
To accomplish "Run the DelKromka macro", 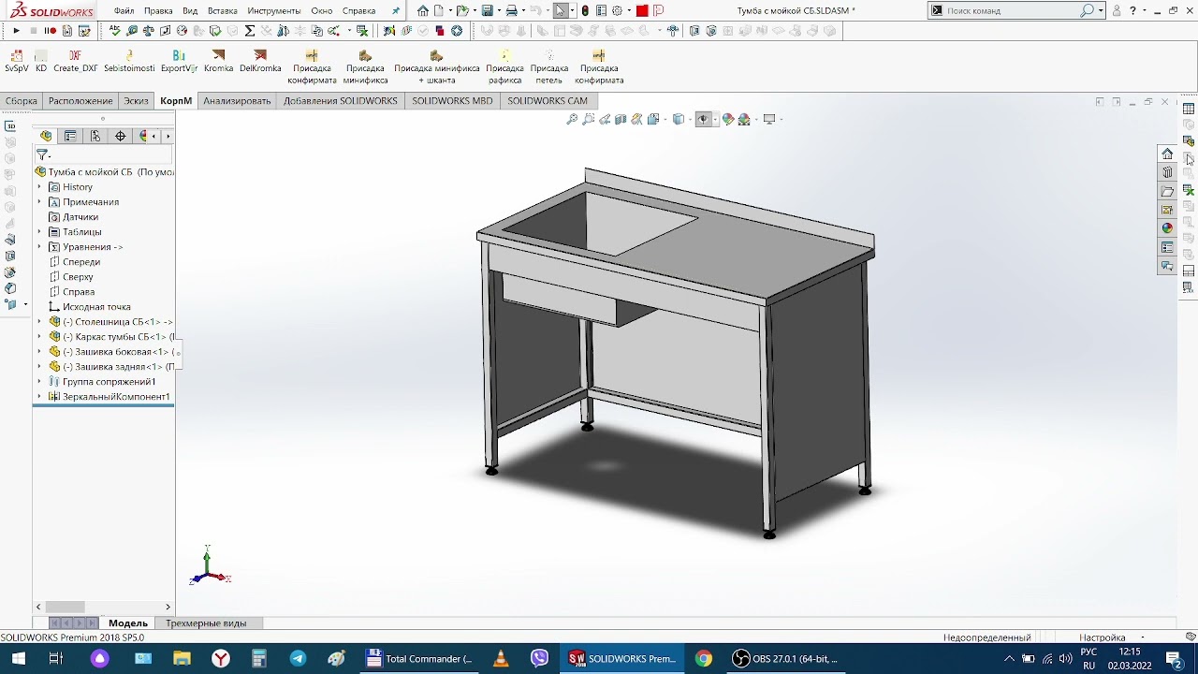I will (x=260, y=62).
